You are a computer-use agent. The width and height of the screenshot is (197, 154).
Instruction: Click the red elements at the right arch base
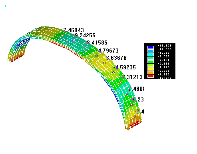click(x=135, y=124)
